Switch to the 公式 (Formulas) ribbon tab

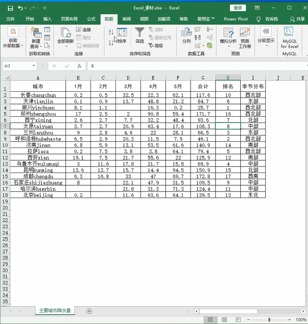(91, 18)
